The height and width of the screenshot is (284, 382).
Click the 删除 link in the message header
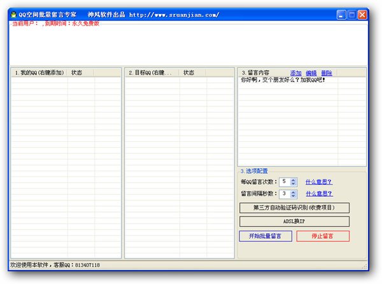click(x=327, y=73)
